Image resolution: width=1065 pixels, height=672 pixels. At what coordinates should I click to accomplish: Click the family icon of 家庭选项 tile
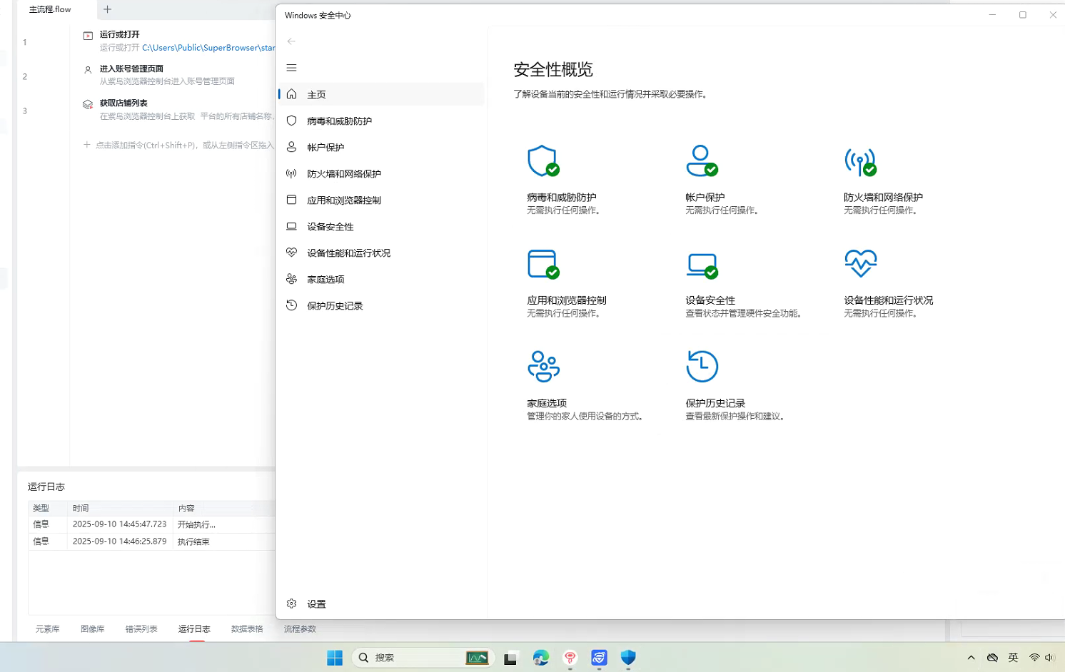[543, 367]
